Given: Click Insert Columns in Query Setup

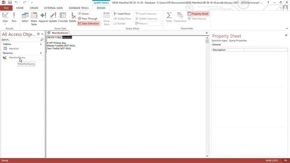Looking at the screenshot, I should 146,14.
